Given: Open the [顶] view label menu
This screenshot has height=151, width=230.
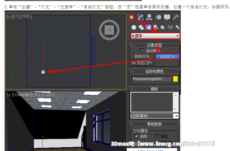Looking at the screenshot, I should tap(17, 16).
